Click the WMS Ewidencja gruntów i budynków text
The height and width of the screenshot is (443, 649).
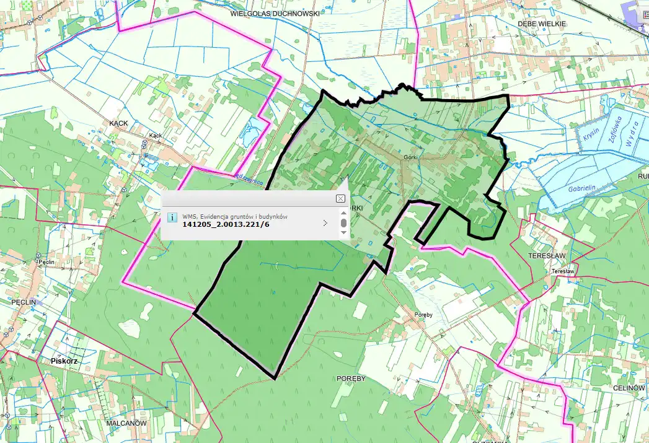click(235, 216)
